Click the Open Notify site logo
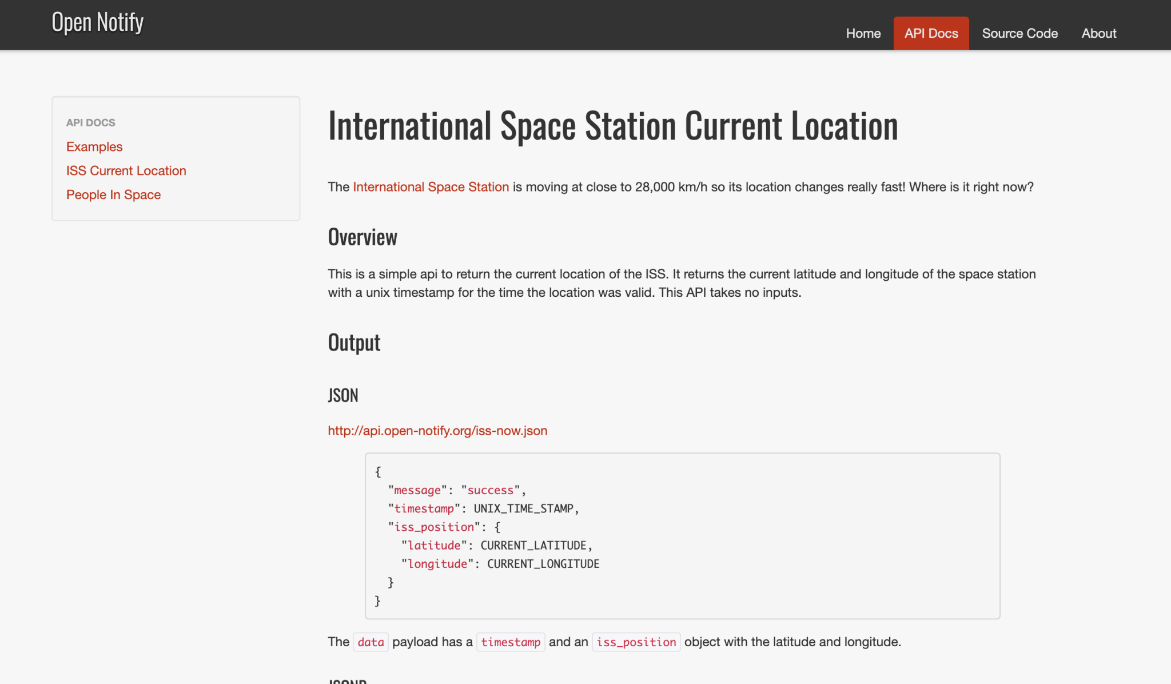The height and width of the screenshot is (684, 1171). coord(97,23)
